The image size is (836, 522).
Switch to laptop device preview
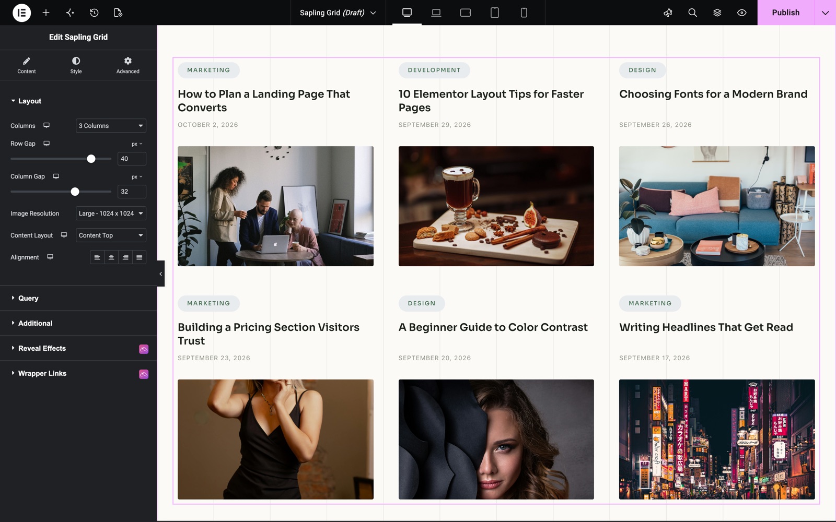click(436, 13)
